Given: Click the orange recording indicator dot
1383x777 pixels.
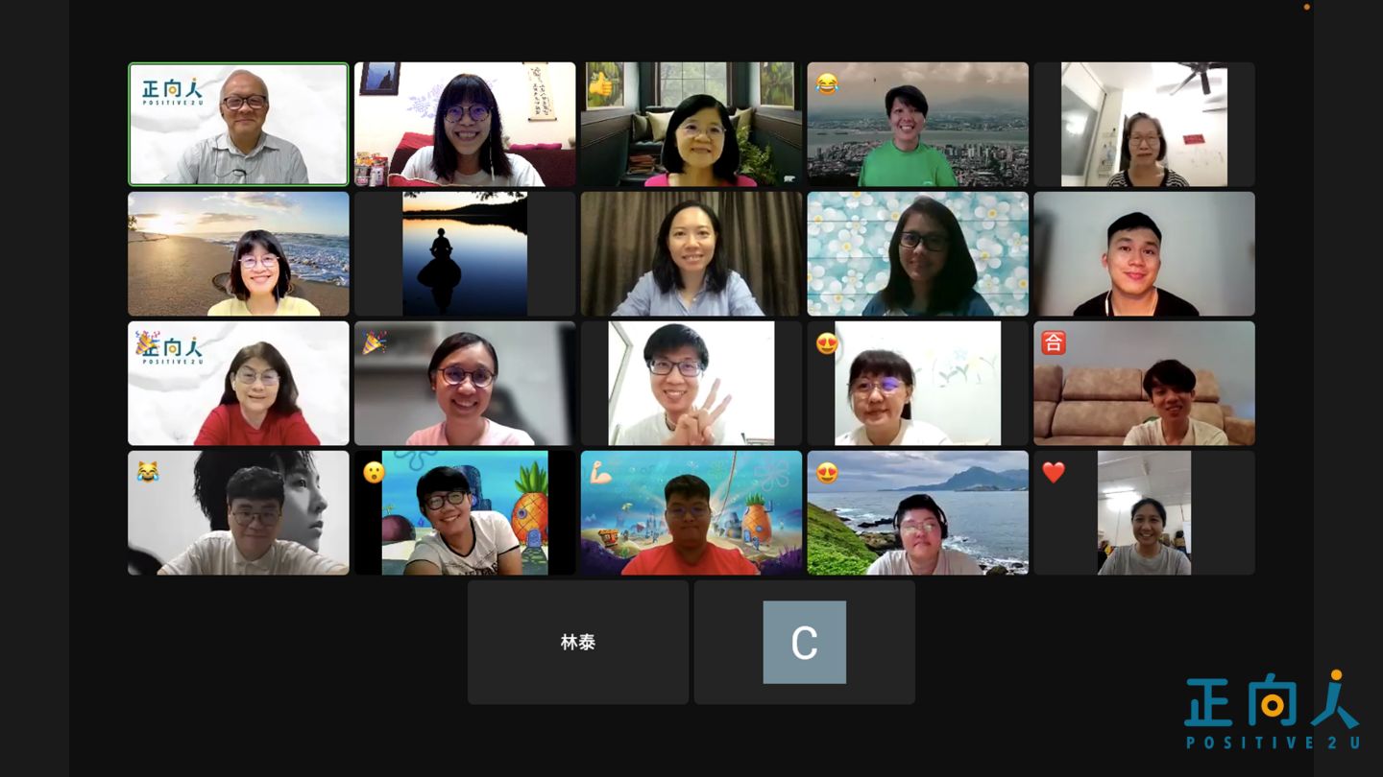Looking at the screenshot, I should (x=1306, y=7).
